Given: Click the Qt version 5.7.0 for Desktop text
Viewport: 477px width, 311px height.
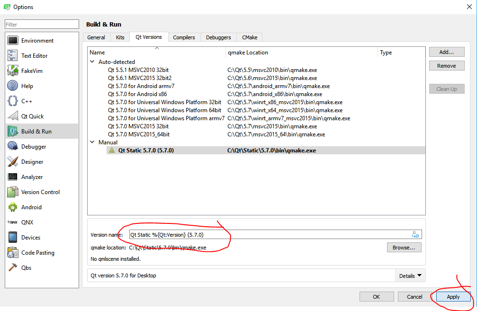Looking at the screenshot, I should (123, 275).
